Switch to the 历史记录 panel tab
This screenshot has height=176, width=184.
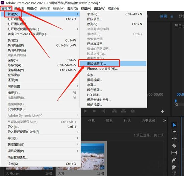click(x=148, y=120)
